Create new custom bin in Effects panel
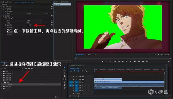This screenshot has height=99, width=173. [x=56, y=97]
